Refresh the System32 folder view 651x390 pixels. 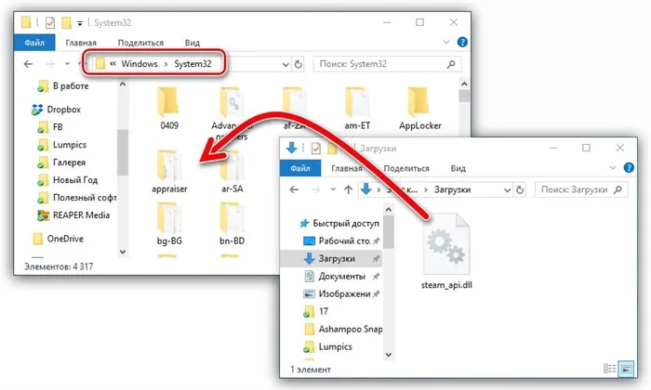click(x=298, y=64)
